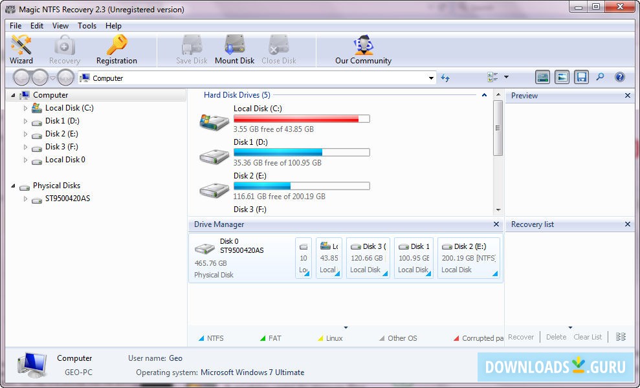Select the Disk 2 (E:) partition in Drive Manager
Viewport: 640px width, 388px height.
pos(469,258)
